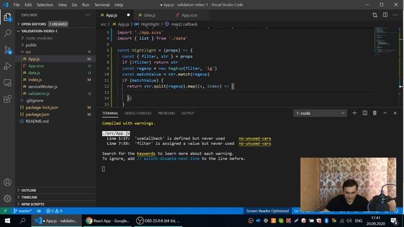Open the Windows Start menu
Screen dimensions: 404x227
pos(8,221)
